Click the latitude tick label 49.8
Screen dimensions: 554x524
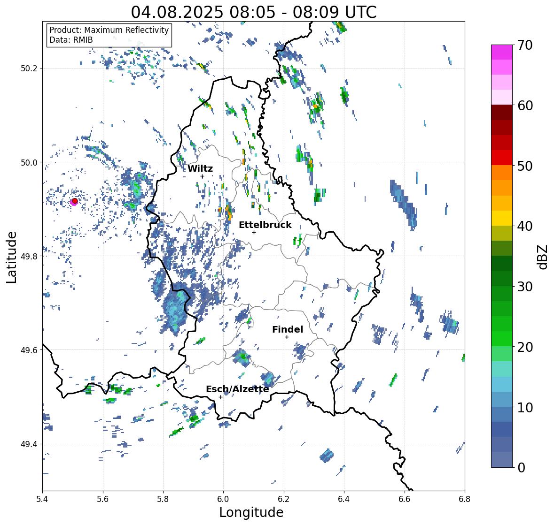pos(29,256)
